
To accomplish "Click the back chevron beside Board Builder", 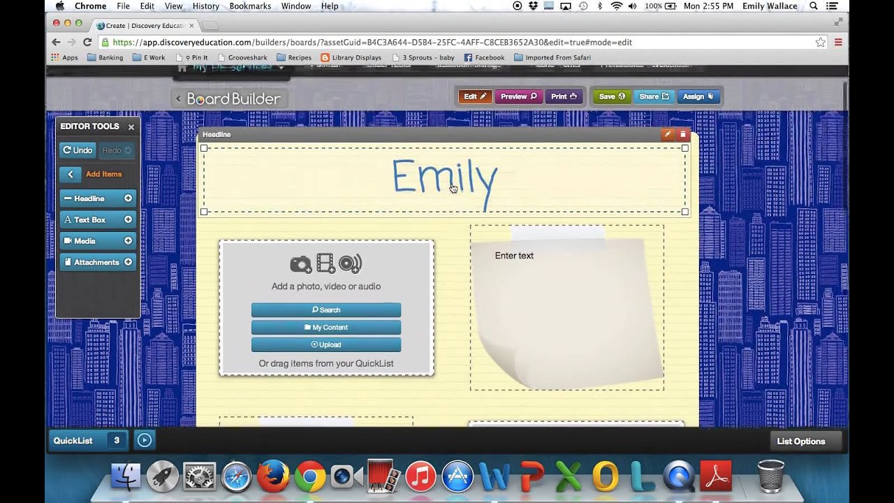I will 178,99.
